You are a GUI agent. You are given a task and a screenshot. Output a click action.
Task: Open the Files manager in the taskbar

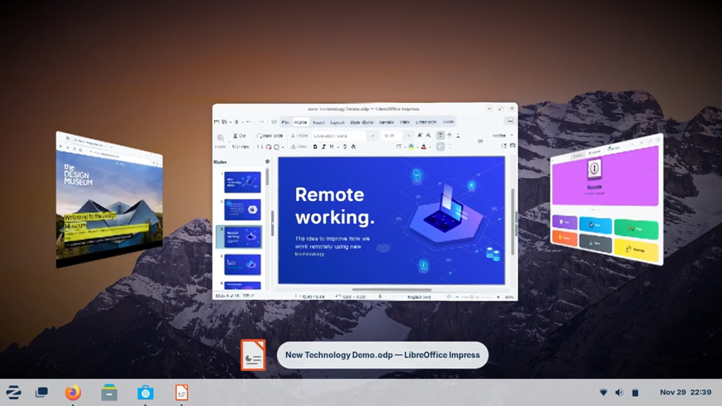109,392
